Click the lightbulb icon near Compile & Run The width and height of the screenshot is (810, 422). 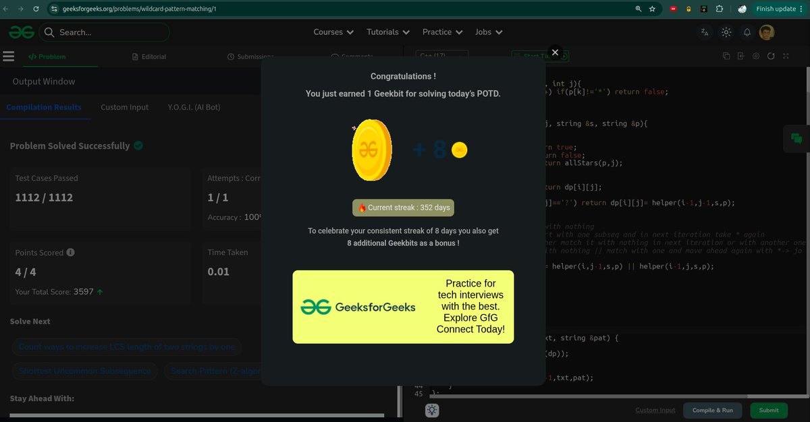click(431, 410)
